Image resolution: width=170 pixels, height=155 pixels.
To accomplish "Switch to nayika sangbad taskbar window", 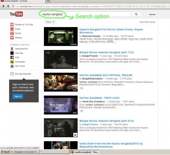I will [x=85, y=152].
